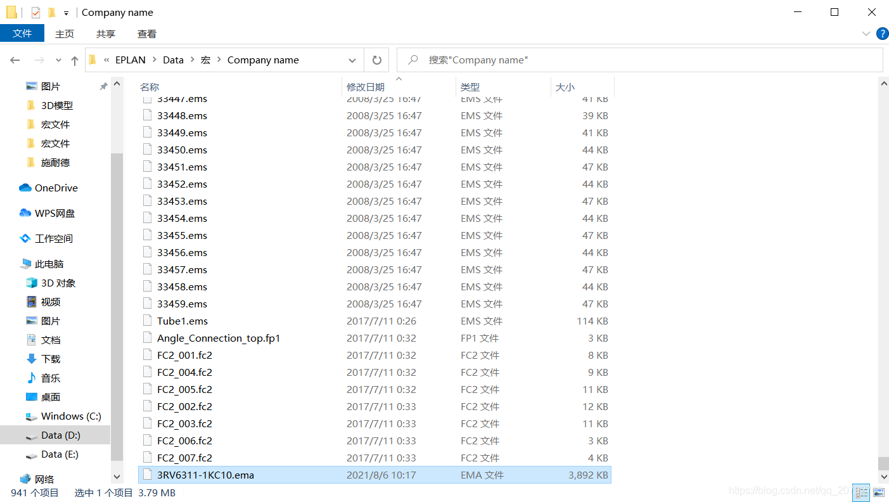This screenshot has height=502, width=889.
Task: Click EPLAN in the address path
Action: [130, 60]
